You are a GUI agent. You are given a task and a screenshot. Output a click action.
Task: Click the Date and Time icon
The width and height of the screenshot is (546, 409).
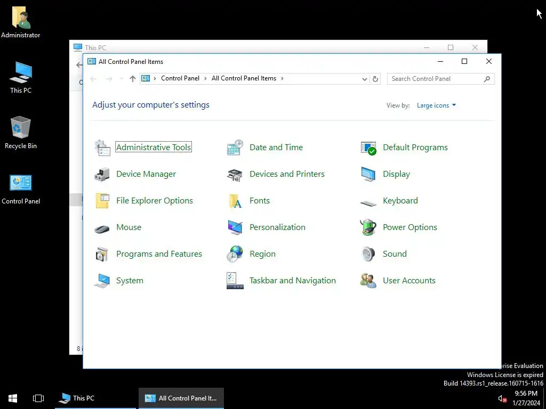coord(235,148)
